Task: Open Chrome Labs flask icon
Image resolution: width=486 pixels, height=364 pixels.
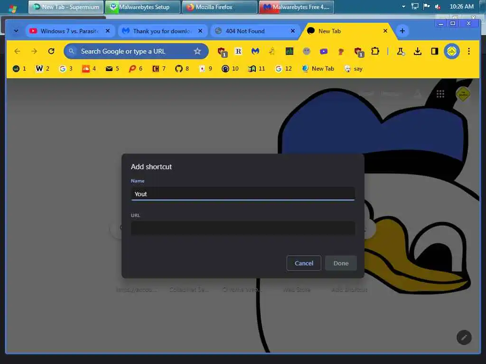Action: coord(401,51)
